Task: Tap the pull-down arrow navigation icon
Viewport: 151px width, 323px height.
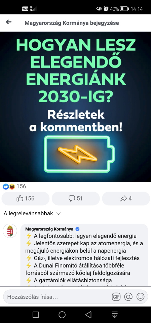Action: coord(115,315)
